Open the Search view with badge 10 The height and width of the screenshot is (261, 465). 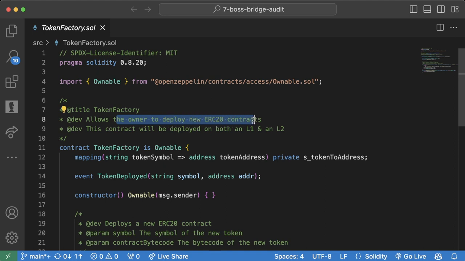pyautogui.click(x=12, y=57)
